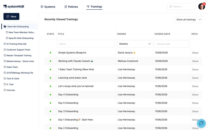This screenshot has height=130, width=208.
Task: Open Masterclasses - Share Links folder
Action: pyautogui.click(x=19, y=61)
